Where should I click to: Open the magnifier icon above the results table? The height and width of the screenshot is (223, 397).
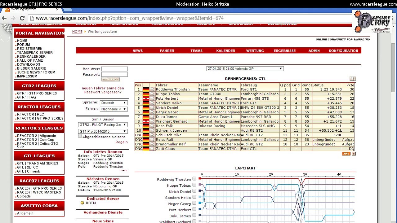pos(352,79)
